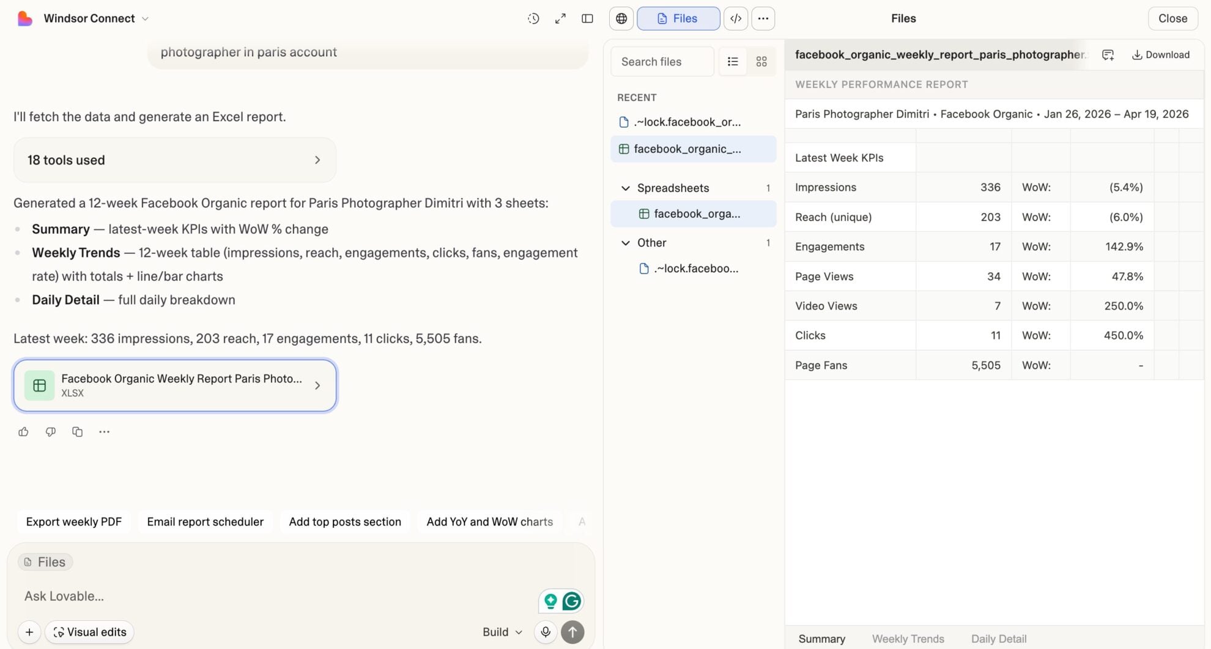The height and width of the screenshot is (649, 1211).
Task: Switch the file browser to list view
Action: pyautogui.click(x=733, y=61)
